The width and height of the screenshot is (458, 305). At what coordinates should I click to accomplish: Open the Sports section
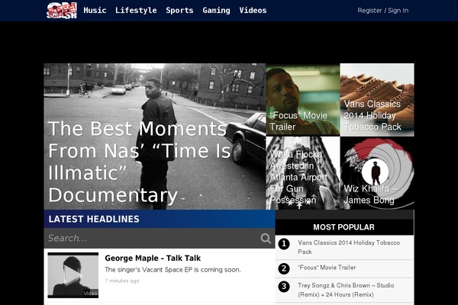coord(179,11)
